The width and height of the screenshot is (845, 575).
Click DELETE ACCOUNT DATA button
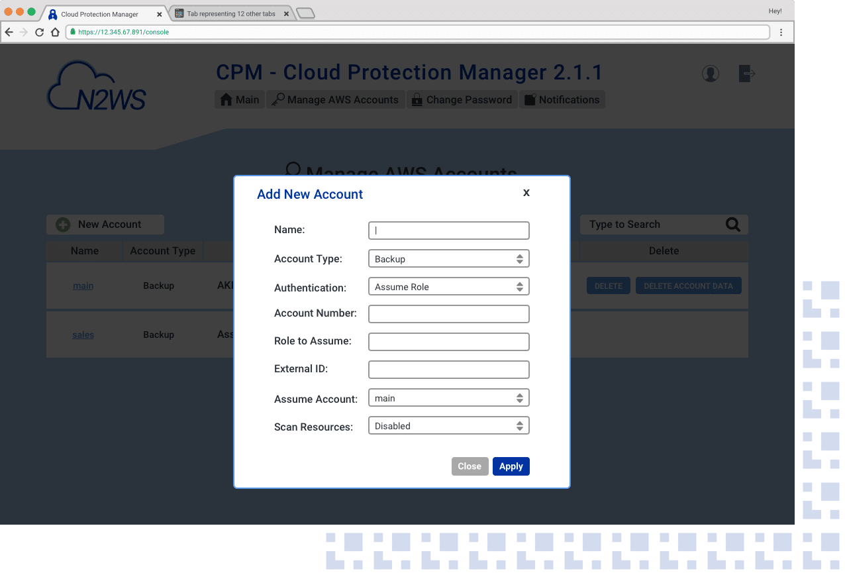689,286
